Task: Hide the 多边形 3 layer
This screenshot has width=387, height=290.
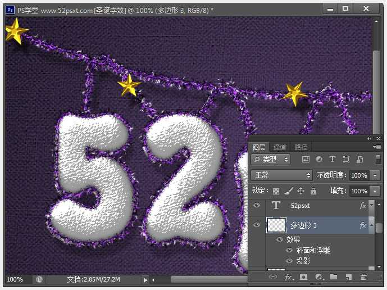Action: (x=257, y=225)
